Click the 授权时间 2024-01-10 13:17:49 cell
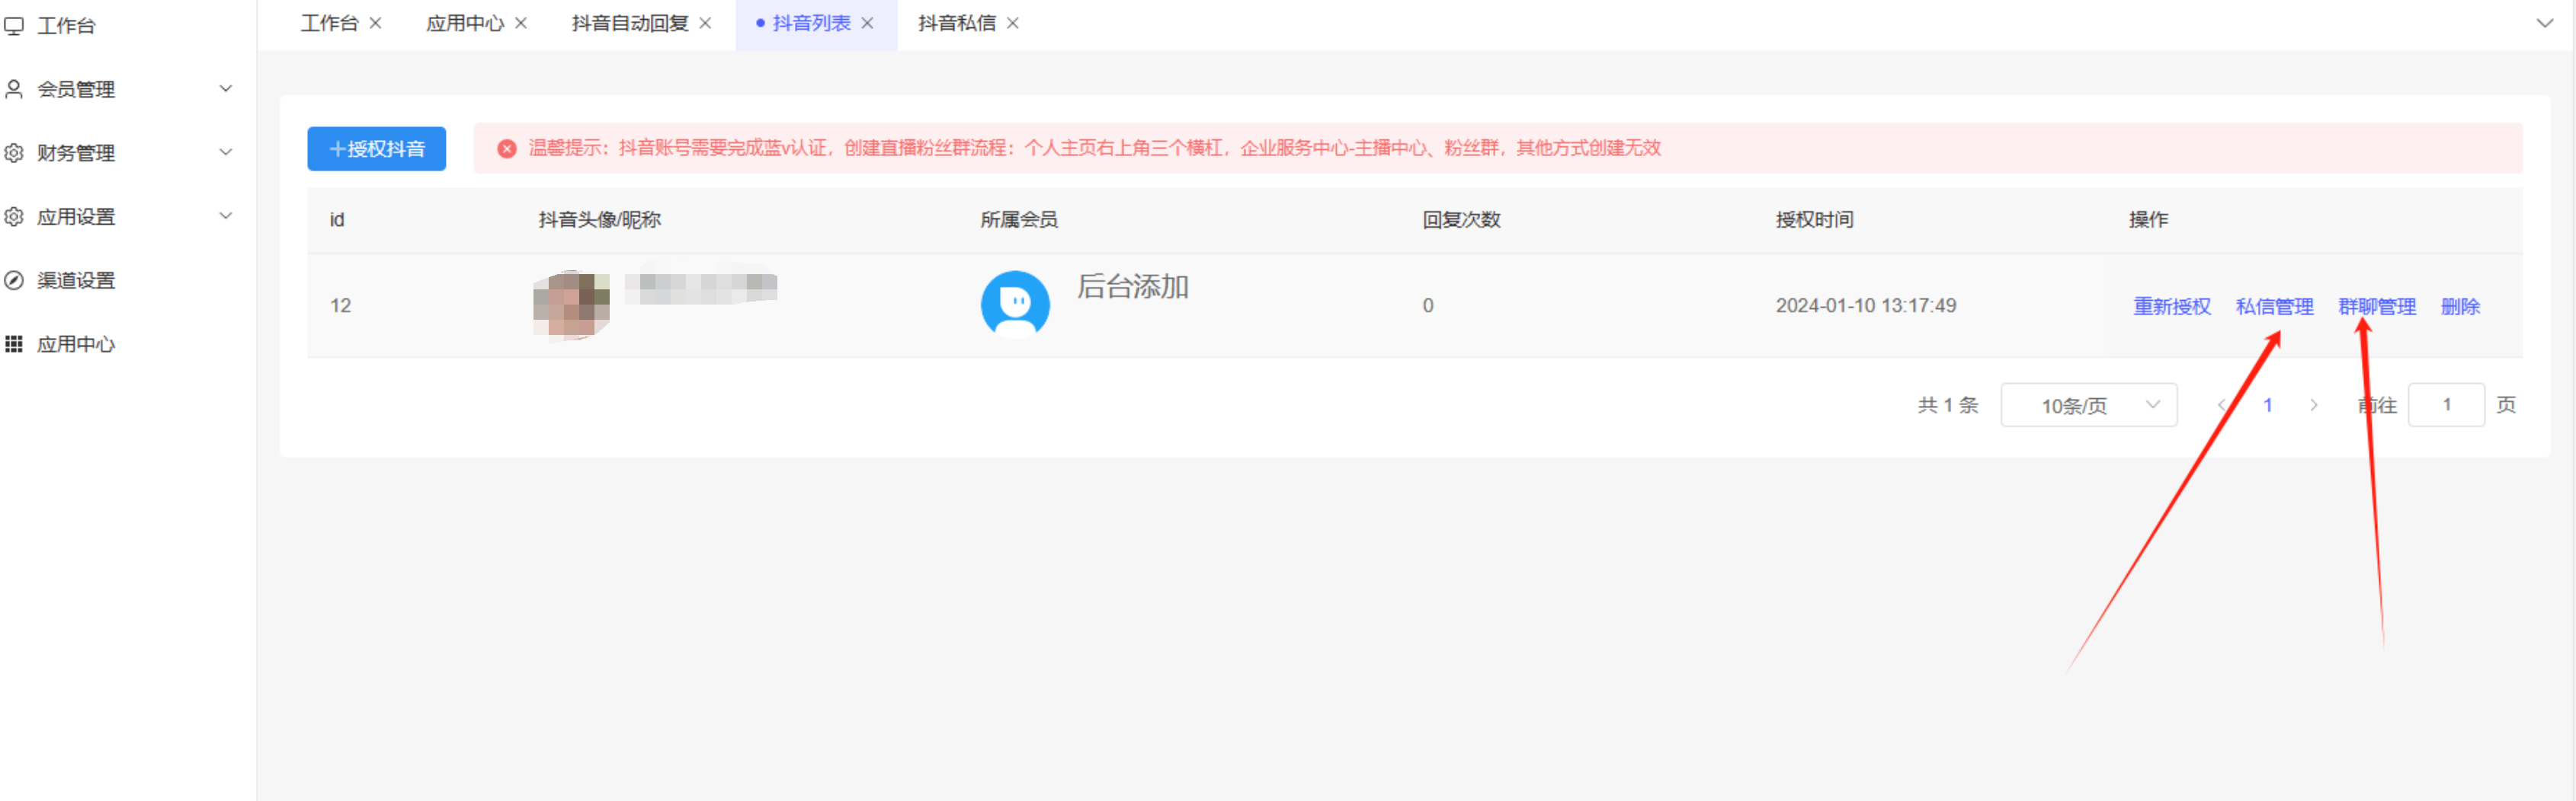 point(1865,305)
